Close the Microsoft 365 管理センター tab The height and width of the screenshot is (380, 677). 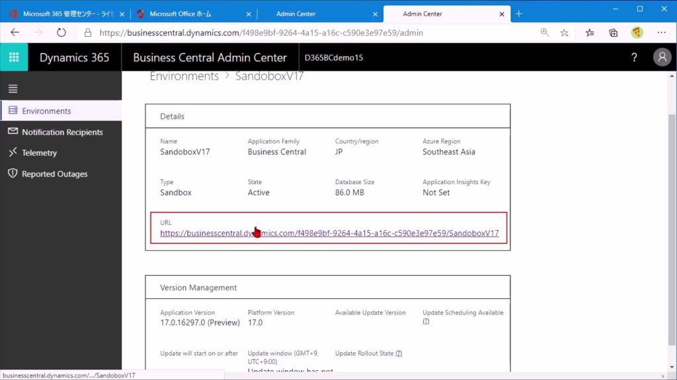(x=122, y=15)
